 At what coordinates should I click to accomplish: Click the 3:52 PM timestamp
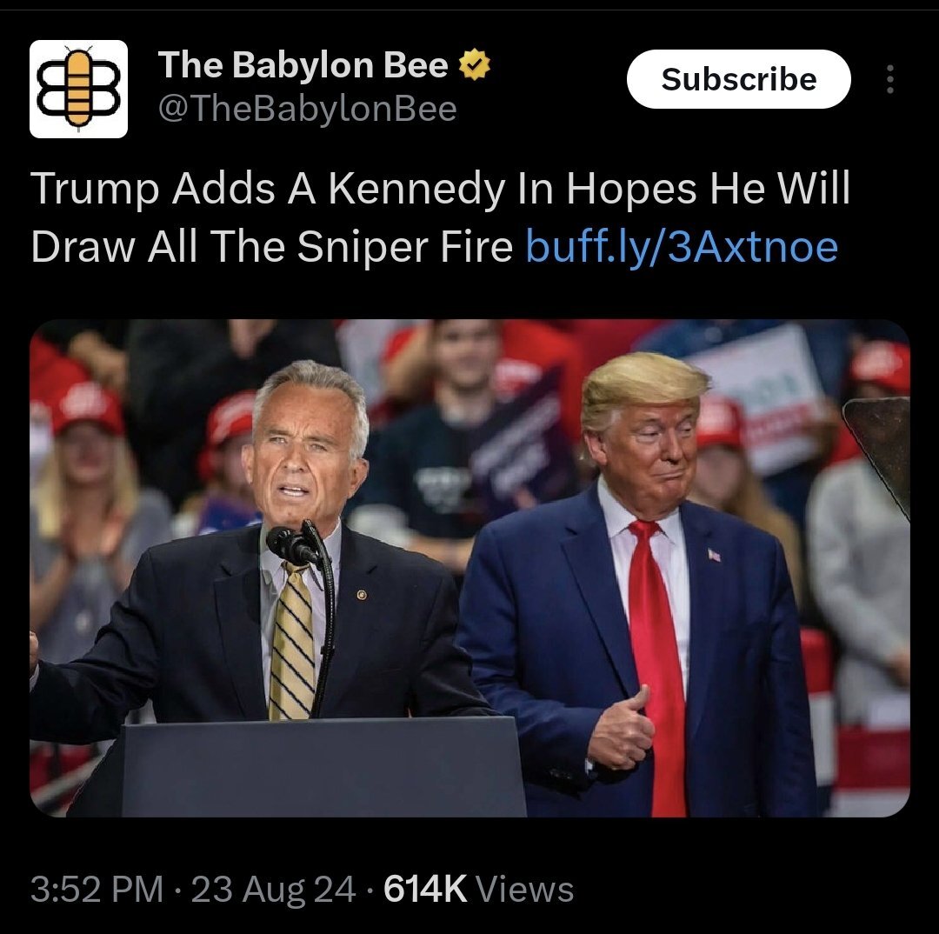tap(97, 888)
